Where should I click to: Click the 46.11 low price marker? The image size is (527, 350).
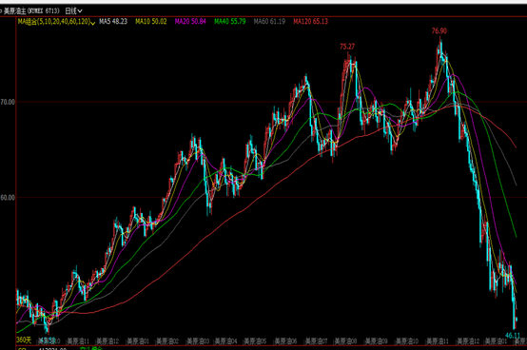513,335
